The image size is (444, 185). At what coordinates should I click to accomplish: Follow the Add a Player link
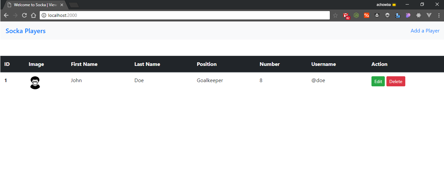point(425,31)
